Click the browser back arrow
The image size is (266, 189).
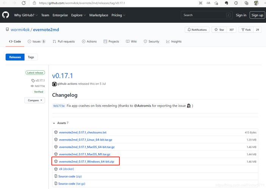coord(4,3)
